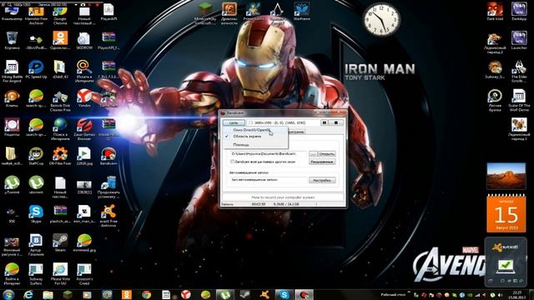Open How to record your computer screen link
The height and width of the screenshot is (300, 534).
coord(283,197)
